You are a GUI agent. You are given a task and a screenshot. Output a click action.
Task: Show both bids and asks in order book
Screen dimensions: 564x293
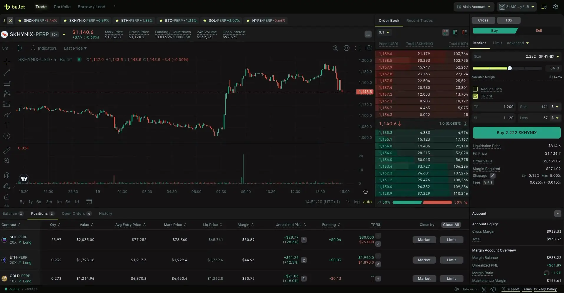point(446,32)
